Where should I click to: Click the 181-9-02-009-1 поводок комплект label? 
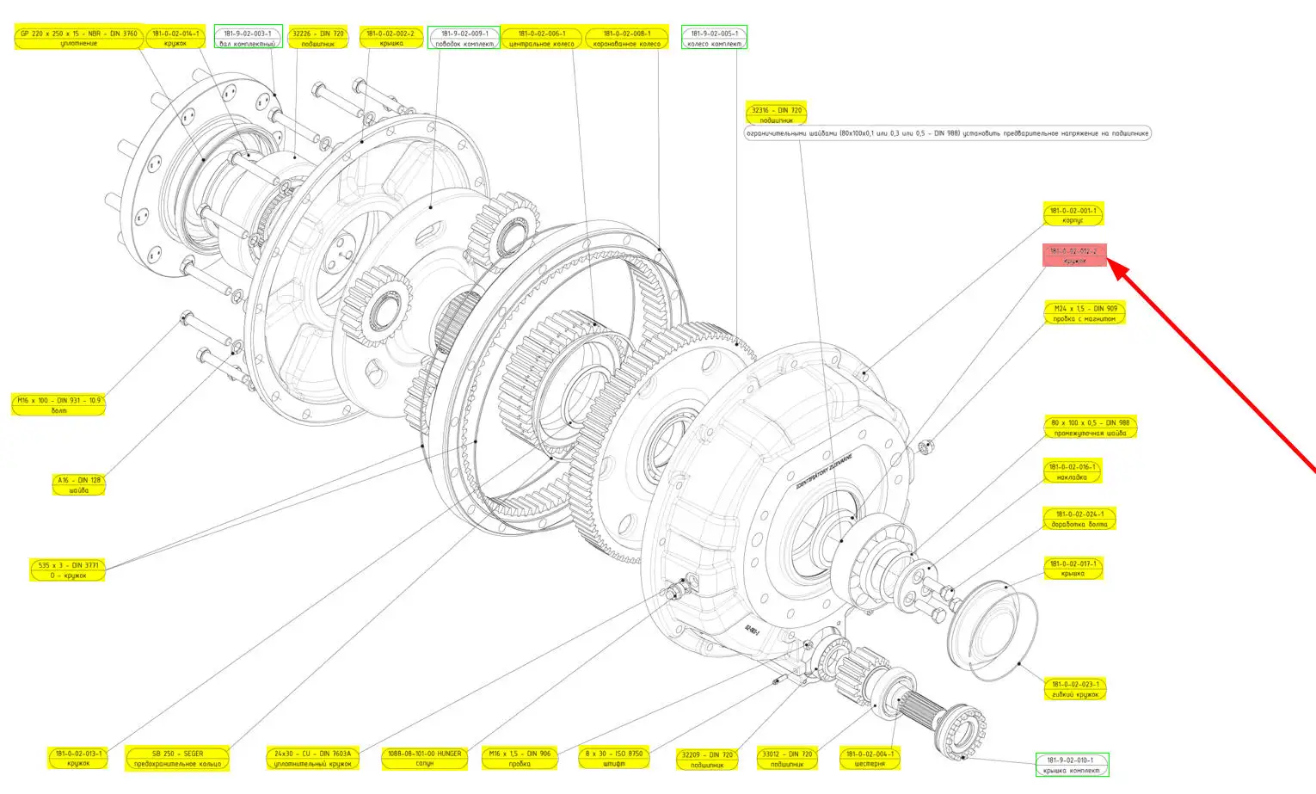464,38
